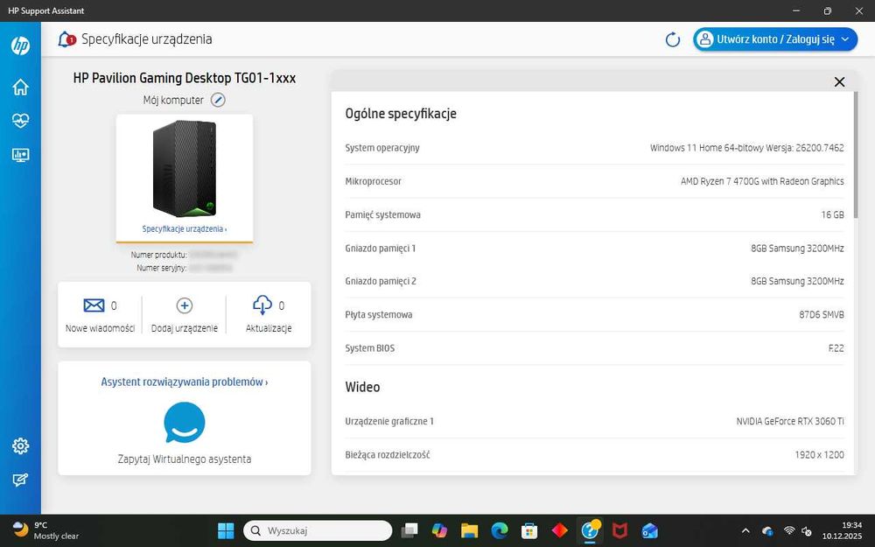Open the feedback pencil sidebar icon
The height and width of the screenshot is (547, 875).
click(20, 480)
